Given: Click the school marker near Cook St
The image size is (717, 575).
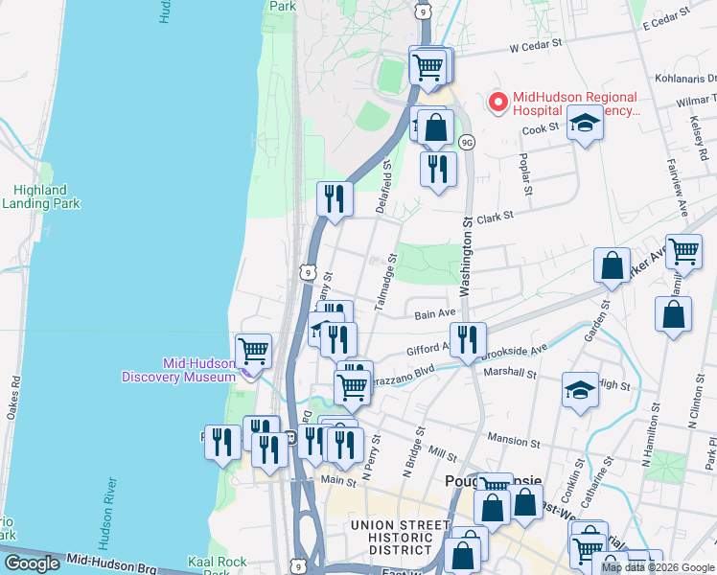Looking at the screenshot, I should coord(585,125).
